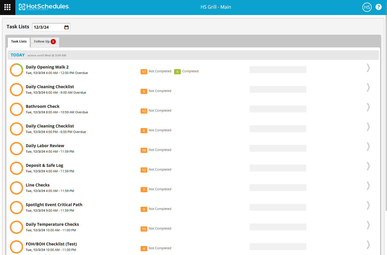Open the Spotlight Event Critical Path list

coord(54,205)
